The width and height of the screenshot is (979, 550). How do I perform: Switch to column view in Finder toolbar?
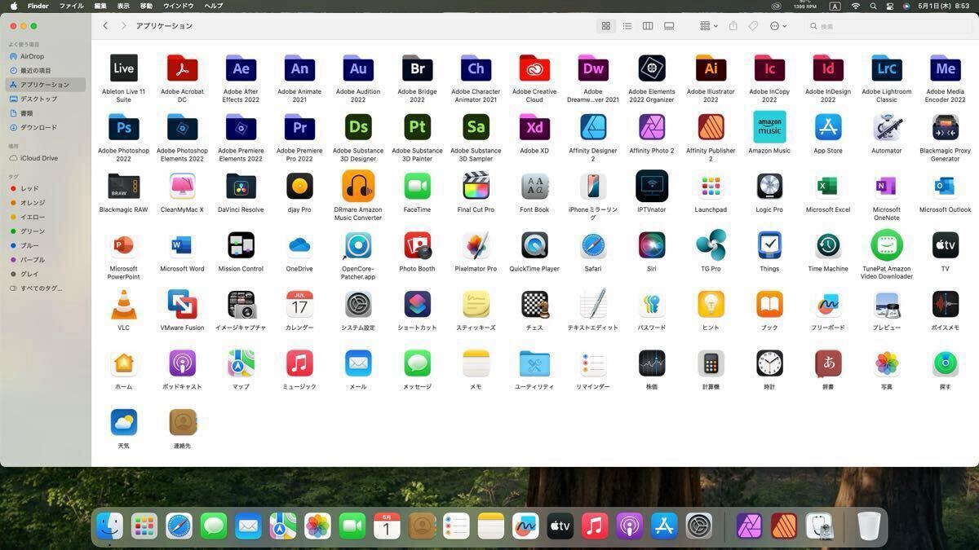pos(648,26)
